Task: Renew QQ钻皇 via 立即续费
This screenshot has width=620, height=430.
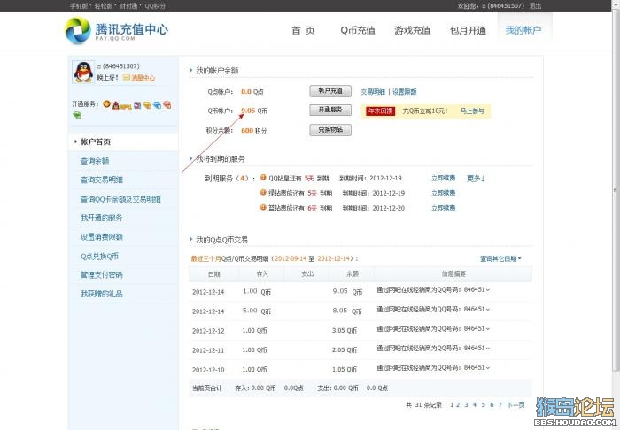Action: (x=443, y=178)
